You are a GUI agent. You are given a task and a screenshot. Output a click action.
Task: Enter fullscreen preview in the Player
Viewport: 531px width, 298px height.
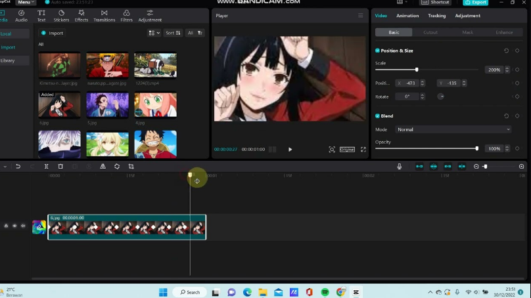pyautogui.click(x=363, y=150)
